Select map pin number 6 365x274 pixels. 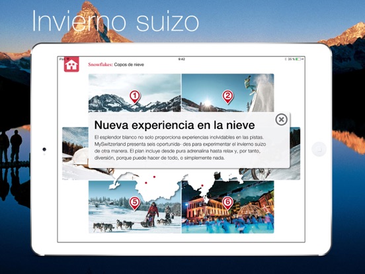pyautogui.click(x=227, y=203)
